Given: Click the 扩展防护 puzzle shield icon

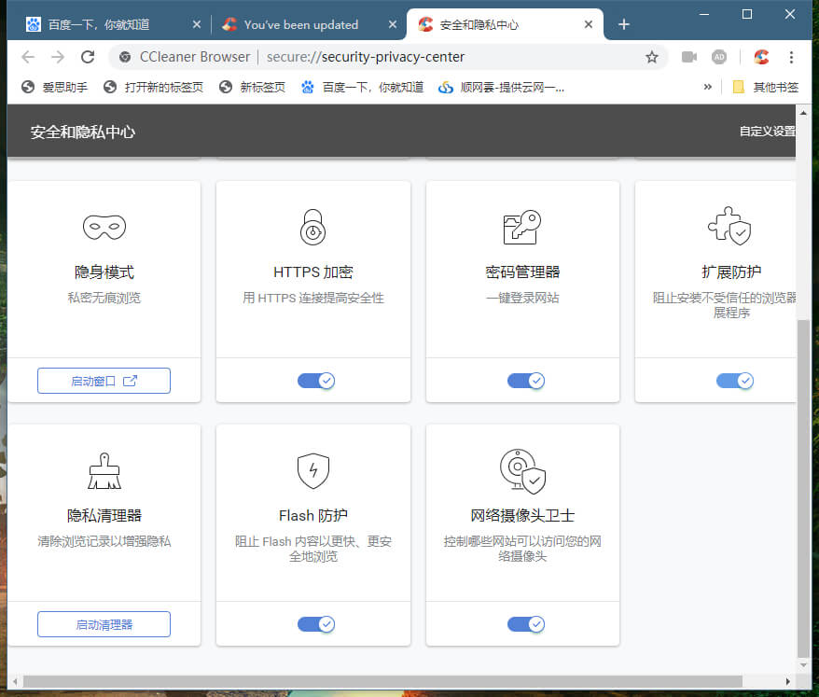Looking at the screenshot, I should click(729, 226).
